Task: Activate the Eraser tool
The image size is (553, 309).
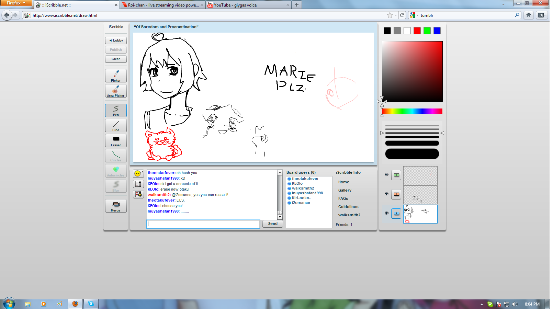Action: tap(116, 141)
